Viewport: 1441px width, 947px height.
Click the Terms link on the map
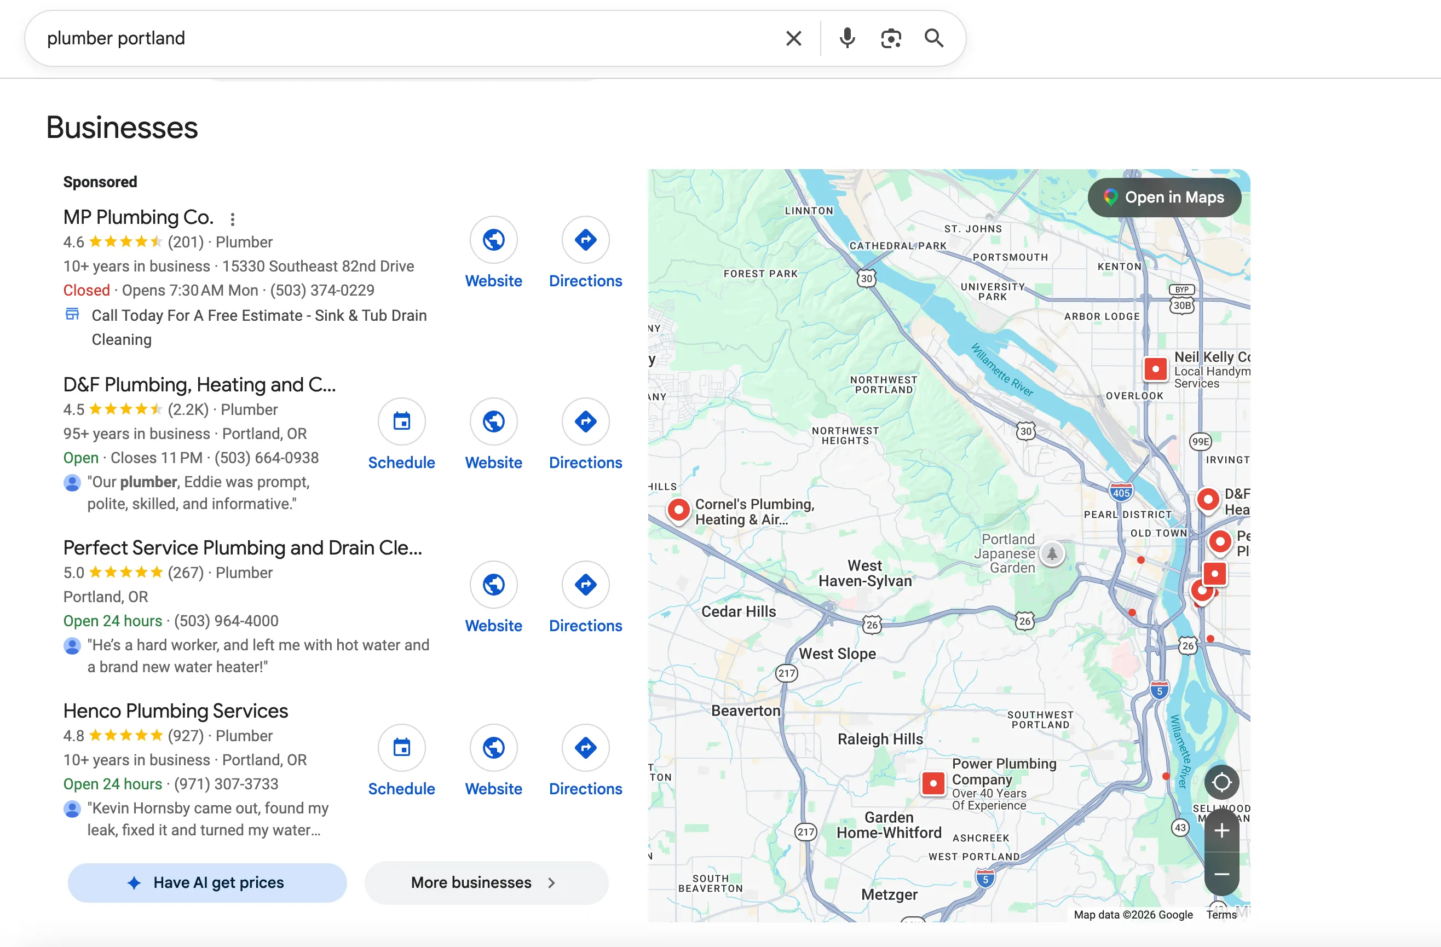point(1220,914)
